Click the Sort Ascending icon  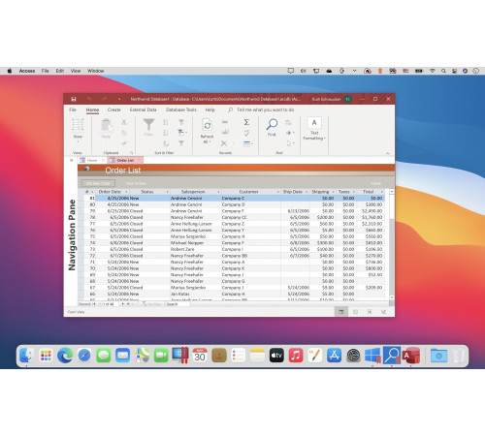(166, 122)
